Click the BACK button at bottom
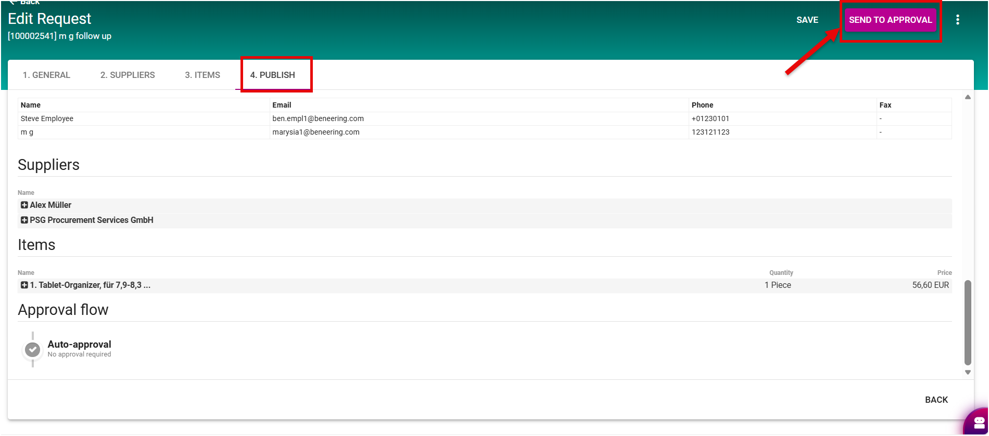Viewport: 989px width, 436px height. click(936, 400)
